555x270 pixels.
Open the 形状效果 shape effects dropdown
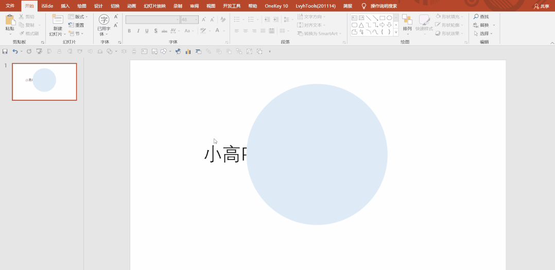tap(449, 33)
